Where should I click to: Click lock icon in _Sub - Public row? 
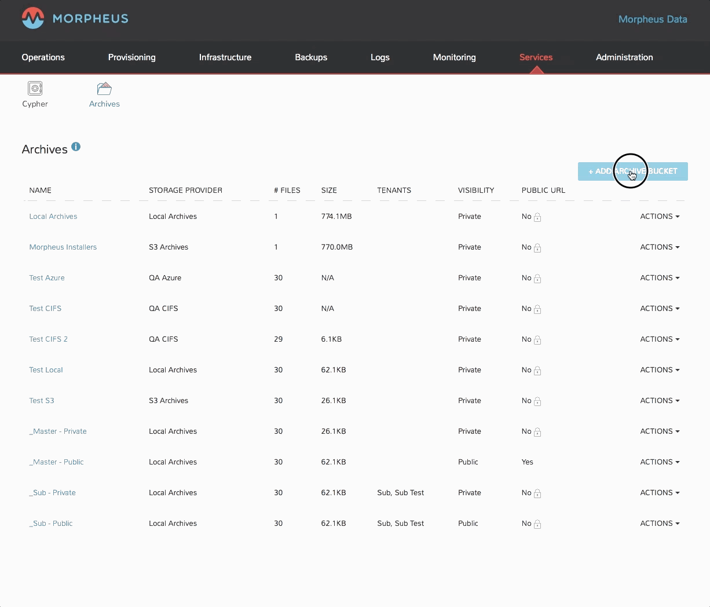[537, 524]
